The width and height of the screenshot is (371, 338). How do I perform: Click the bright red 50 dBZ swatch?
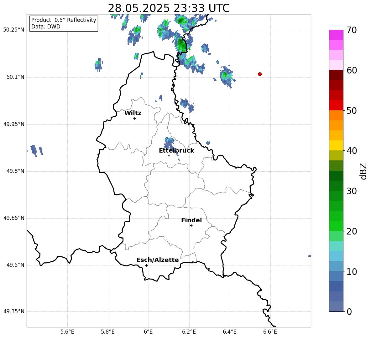coord(336,105)
